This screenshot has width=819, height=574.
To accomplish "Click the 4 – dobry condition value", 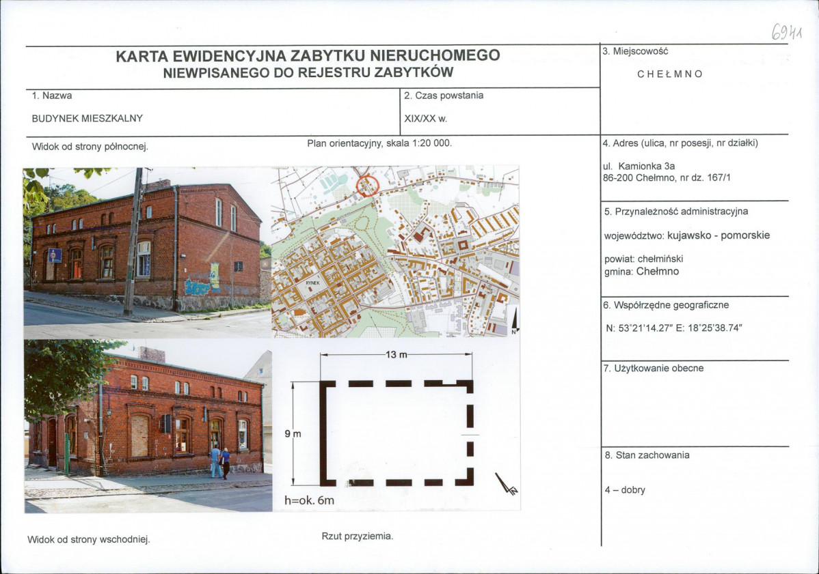I will pyautogui.click(x=625, y=490).
